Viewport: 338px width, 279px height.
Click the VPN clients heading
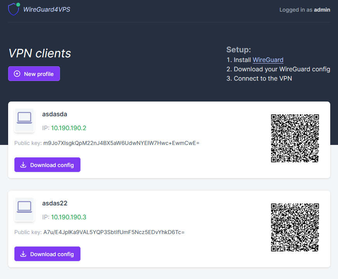(40, 53)
